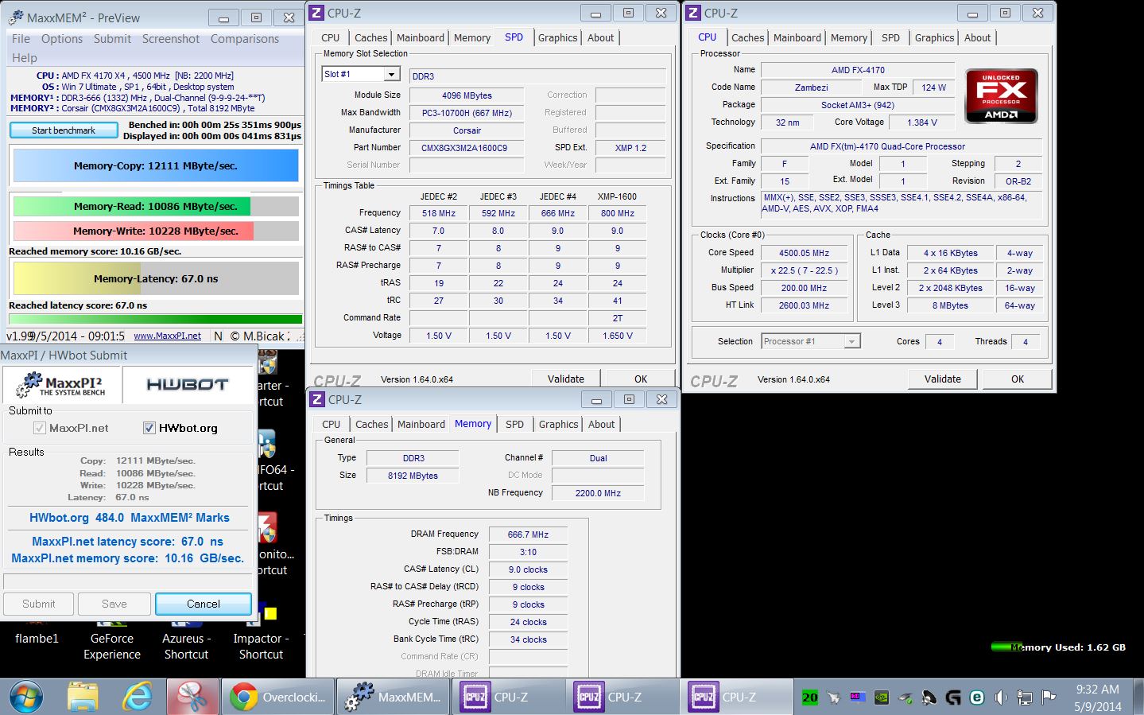
Task: Open the Snipping Tool taskbar icon
Action: pos(191,697)
